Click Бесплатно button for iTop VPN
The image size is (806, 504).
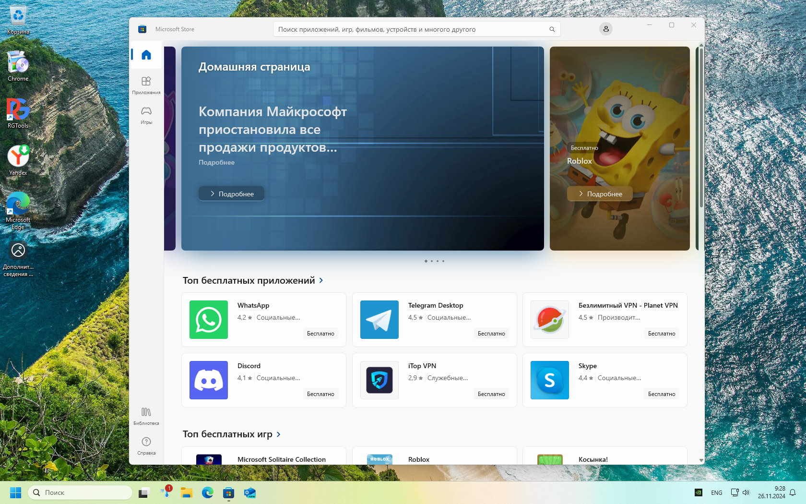(491, 394)
